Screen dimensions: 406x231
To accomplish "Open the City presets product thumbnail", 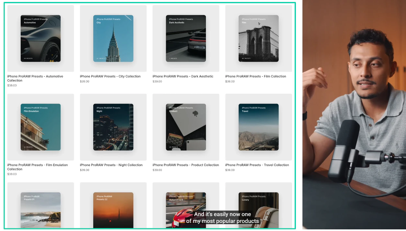I will 113,38.
